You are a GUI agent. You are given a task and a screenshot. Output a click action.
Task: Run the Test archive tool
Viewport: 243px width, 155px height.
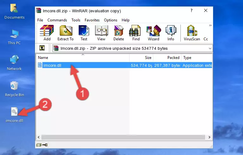[x=84, y=33]
